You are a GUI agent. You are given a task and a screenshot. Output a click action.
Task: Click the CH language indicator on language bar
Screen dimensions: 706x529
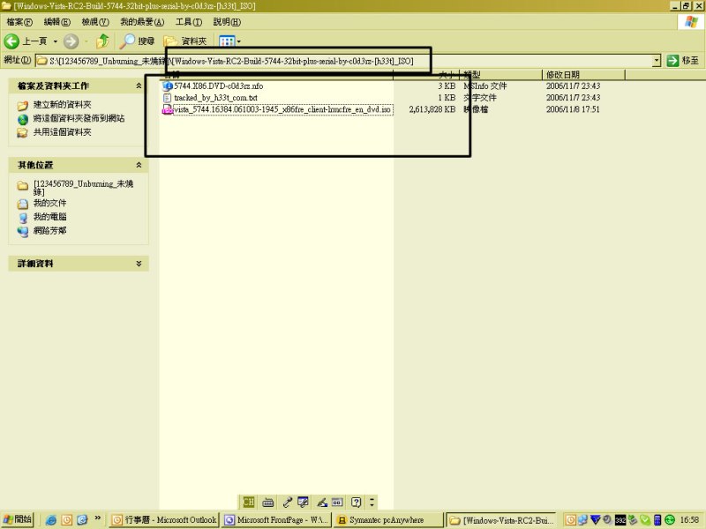[x=249, y=502]
